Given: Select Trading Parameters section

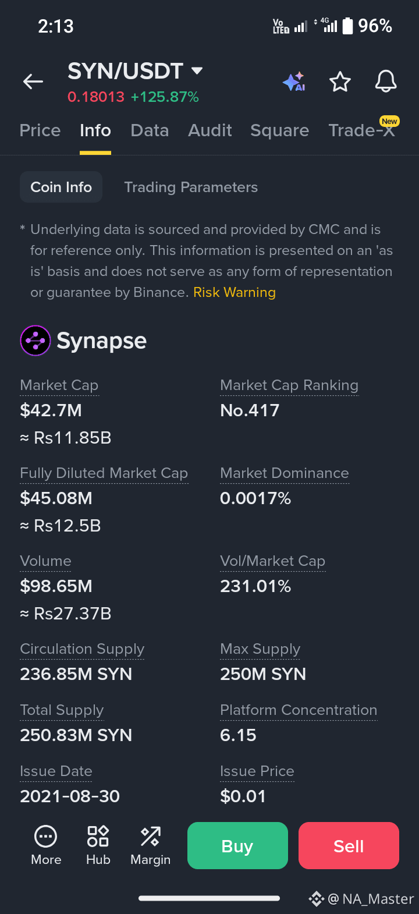Looking at the screenshot, I should click(191, 187).
